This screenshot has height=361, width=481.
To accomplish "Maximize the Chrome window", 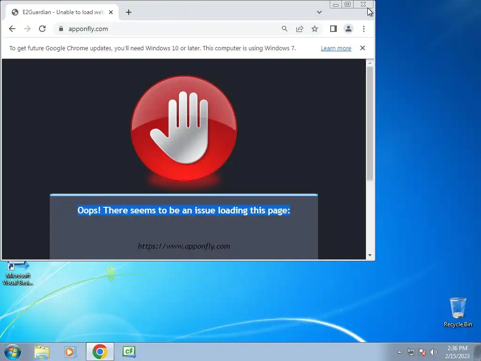I will pyautogui.click(x=348, y=4).
